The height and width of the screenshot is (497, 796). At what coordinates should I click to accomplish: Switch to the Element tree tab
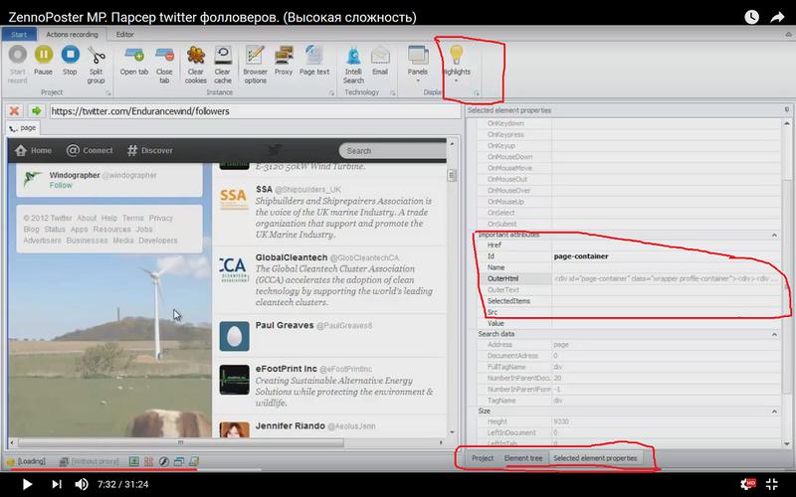523,458
